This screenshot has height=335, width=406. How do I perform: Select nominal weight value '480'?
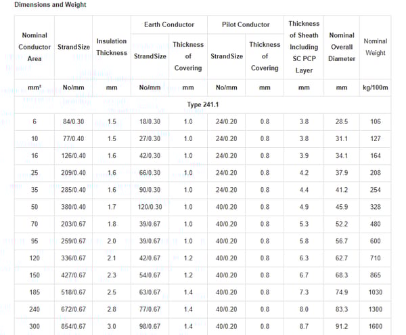click(x=376, y=224)
